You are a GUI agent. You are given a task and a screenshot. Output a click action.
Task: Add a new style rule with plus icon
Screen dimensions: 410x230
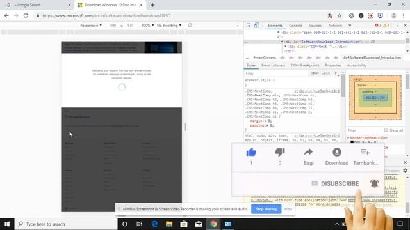coord(336,73)
